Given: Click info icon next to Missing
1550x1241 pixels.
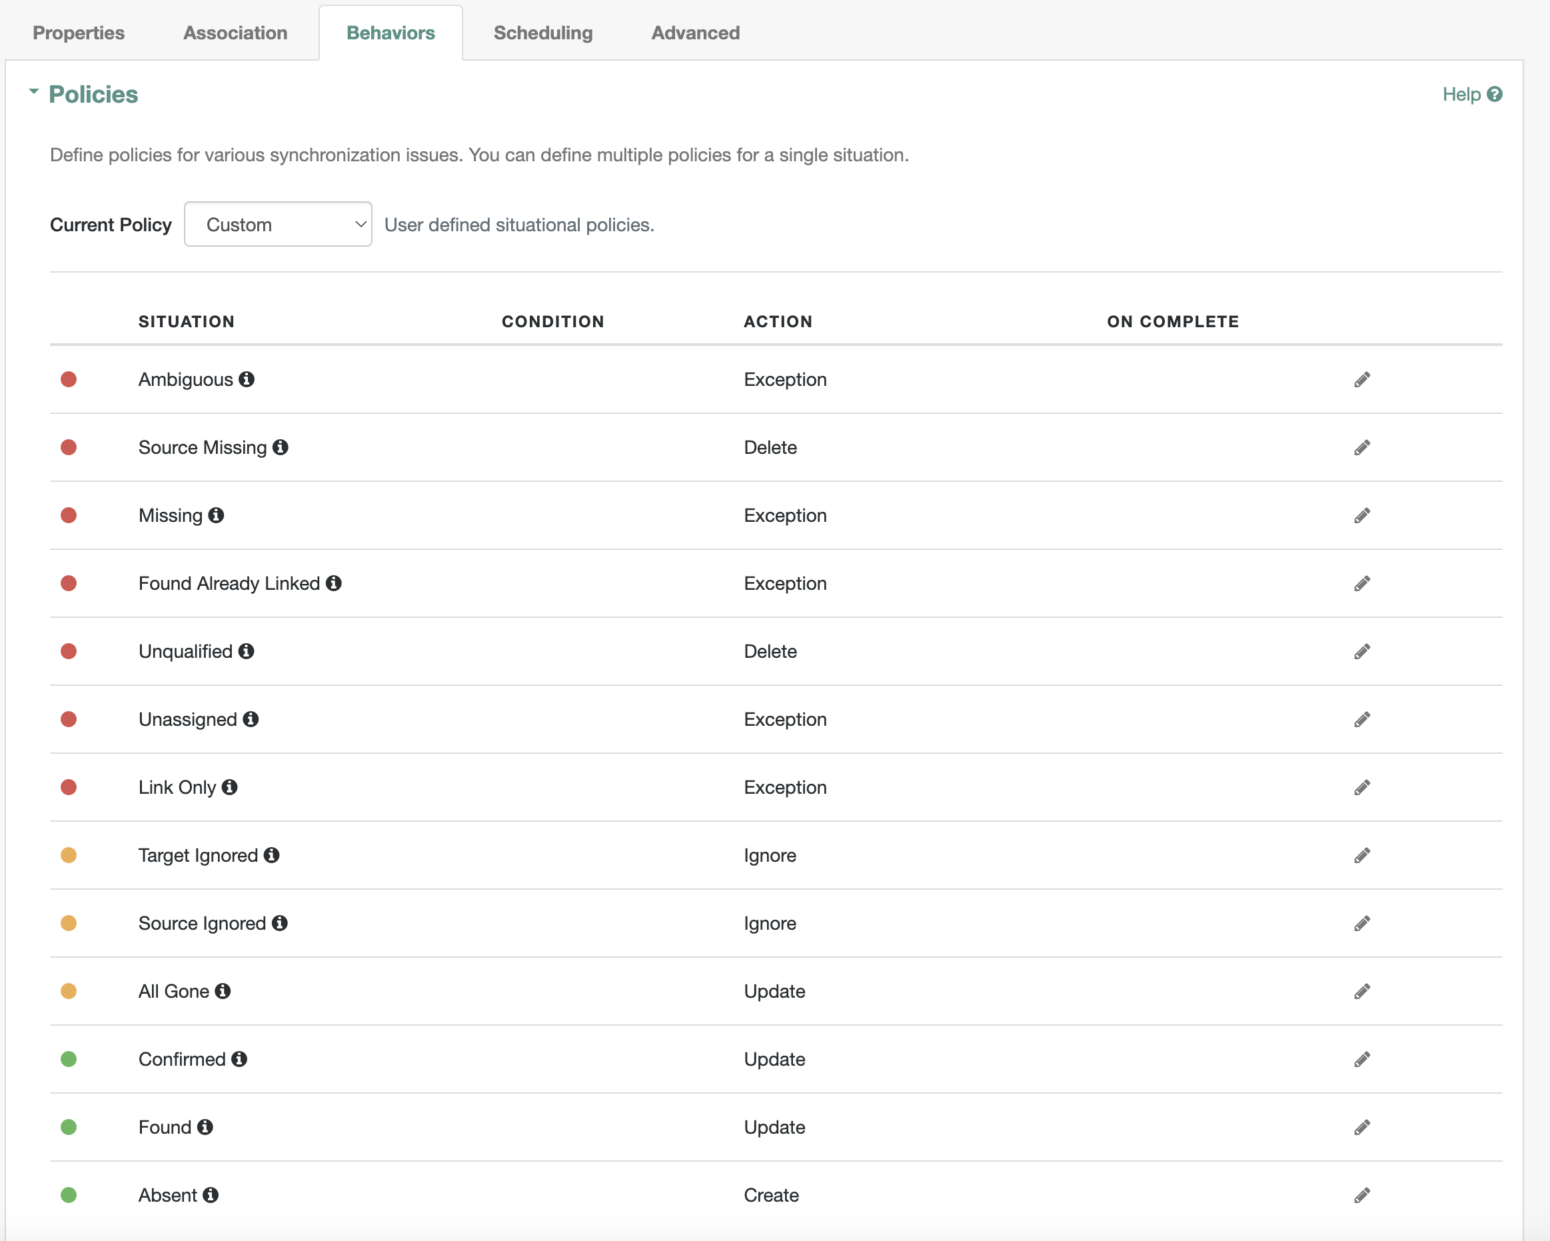Looking at the screenshot, I should pos(216,515).
